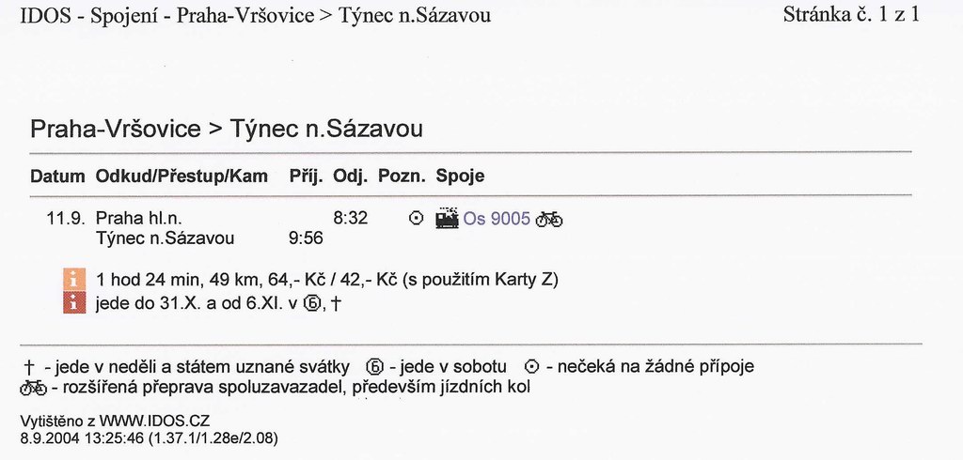
Task: Click the circled 6 Saturday symbol in notes row
Action: (x=312, y=303)
